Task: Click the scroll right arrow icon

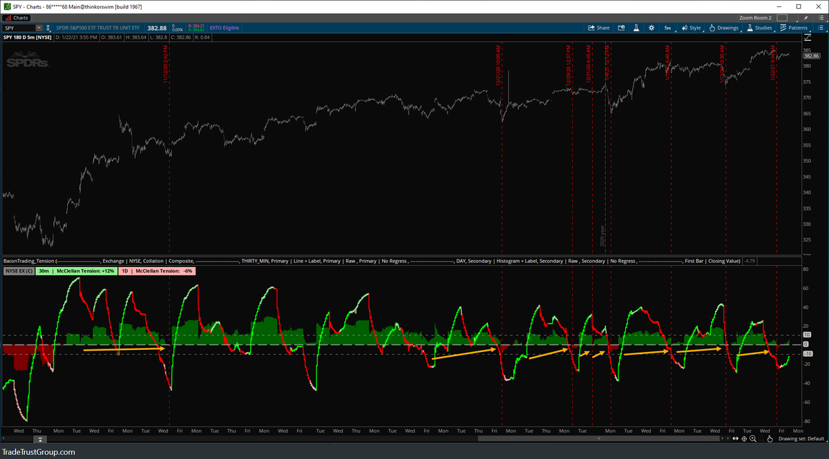Action: click(728, 438)
